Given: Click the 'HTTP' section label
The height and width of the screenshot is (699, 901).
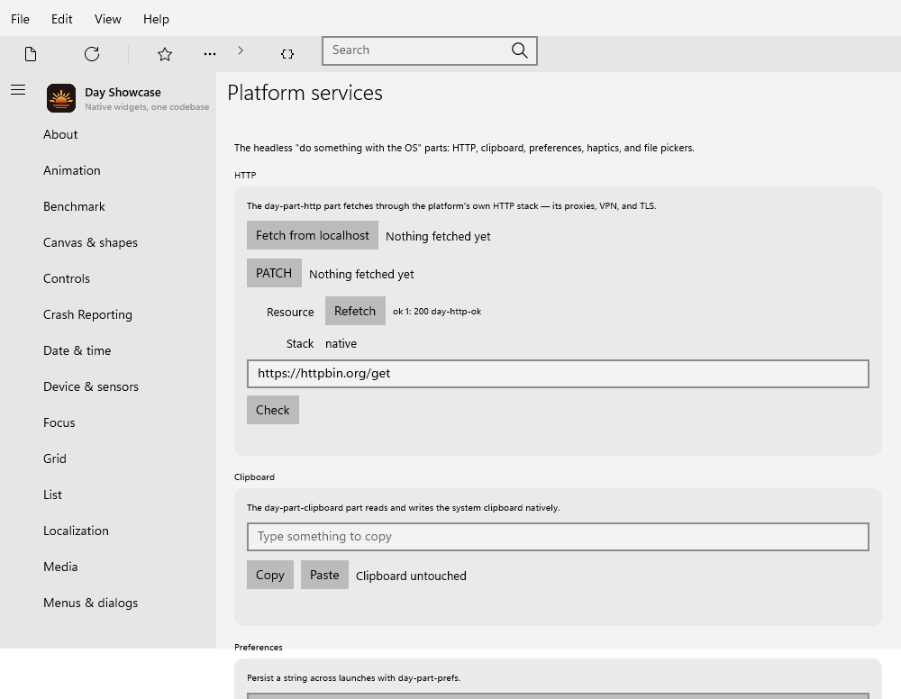Looking at the screenshot, I should click(245, 175).
